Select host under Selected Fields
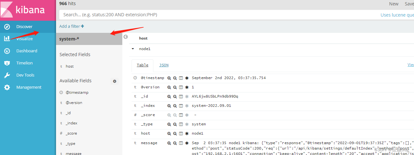This screenshot has height=155, width=414. click(69, 66)
